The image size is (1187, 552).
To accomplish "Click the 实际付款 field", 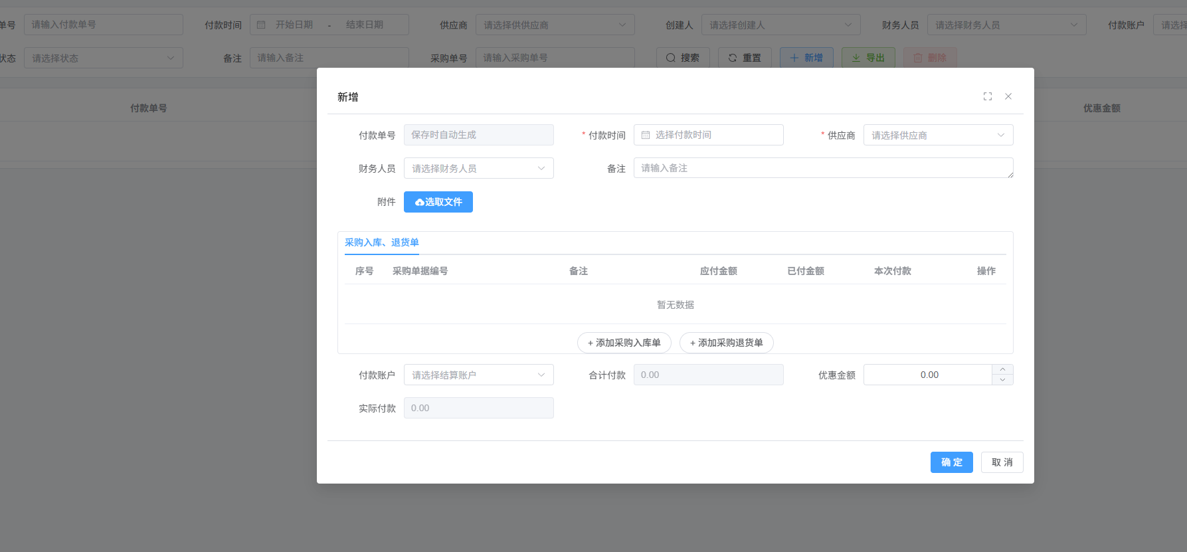I will (478, 408).
